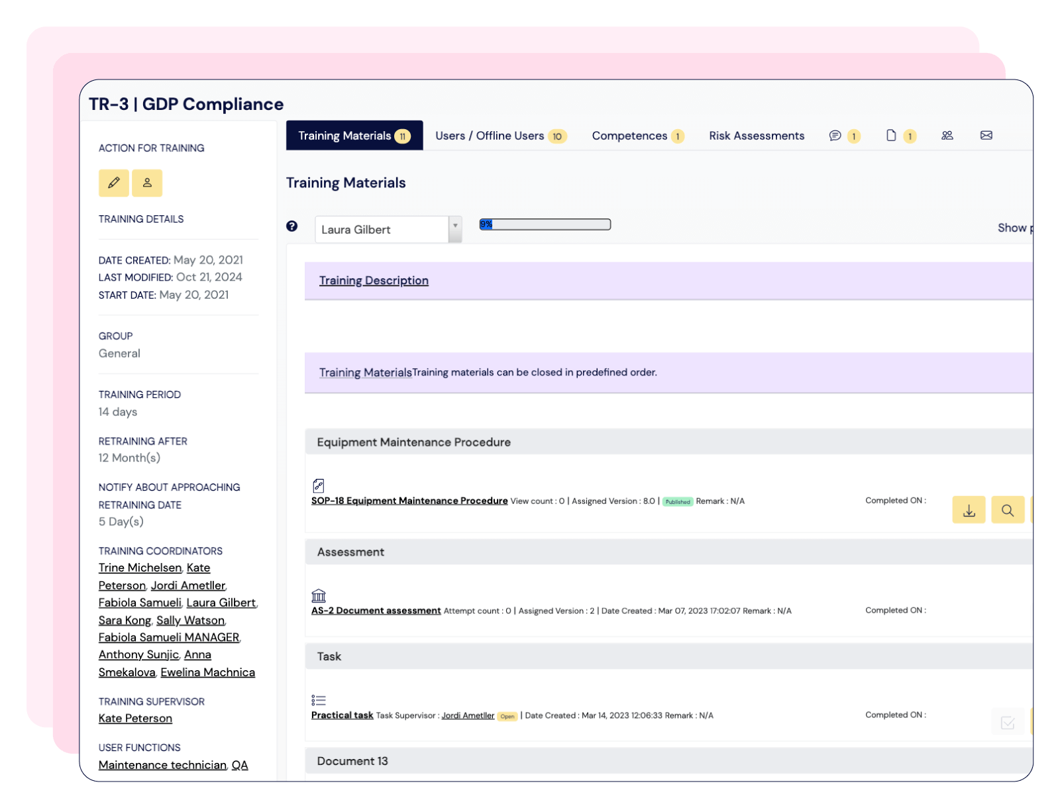Open the Practical task link
Viewport: 1060px width, 808px height.
pos(342,716)
